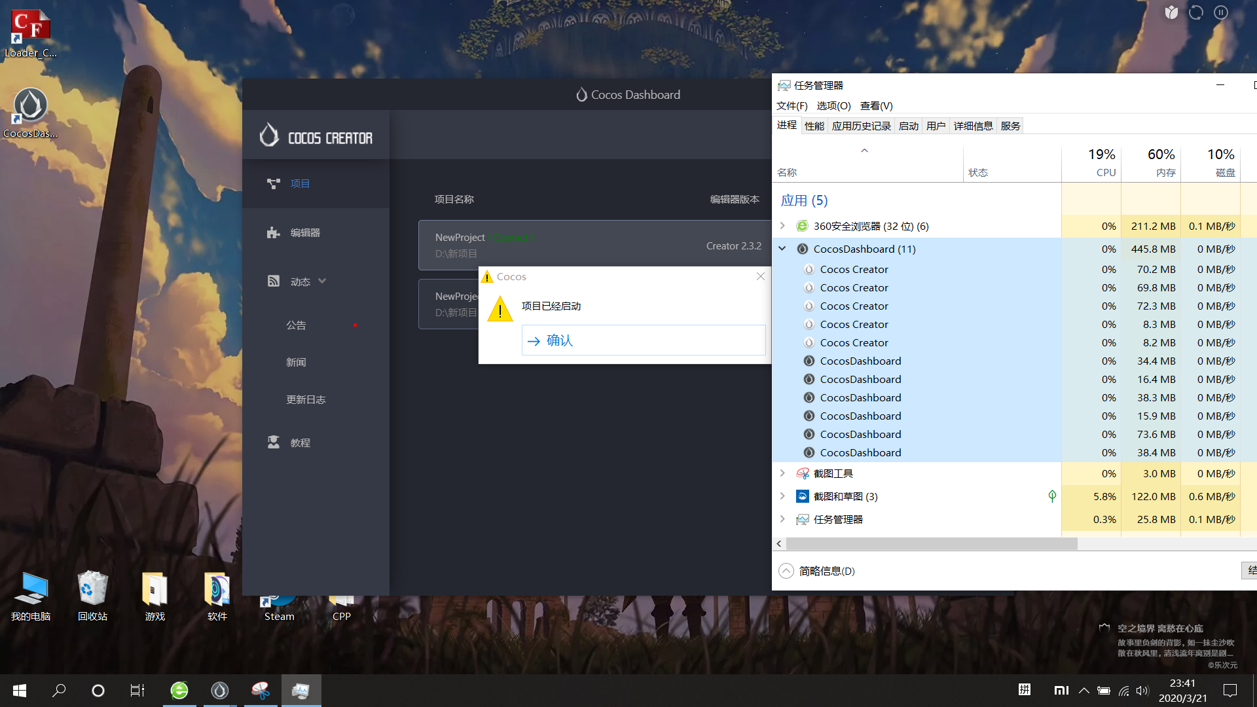
Task: Collapse the CocosDashboard (11) process group
Action: coord(782,249)
